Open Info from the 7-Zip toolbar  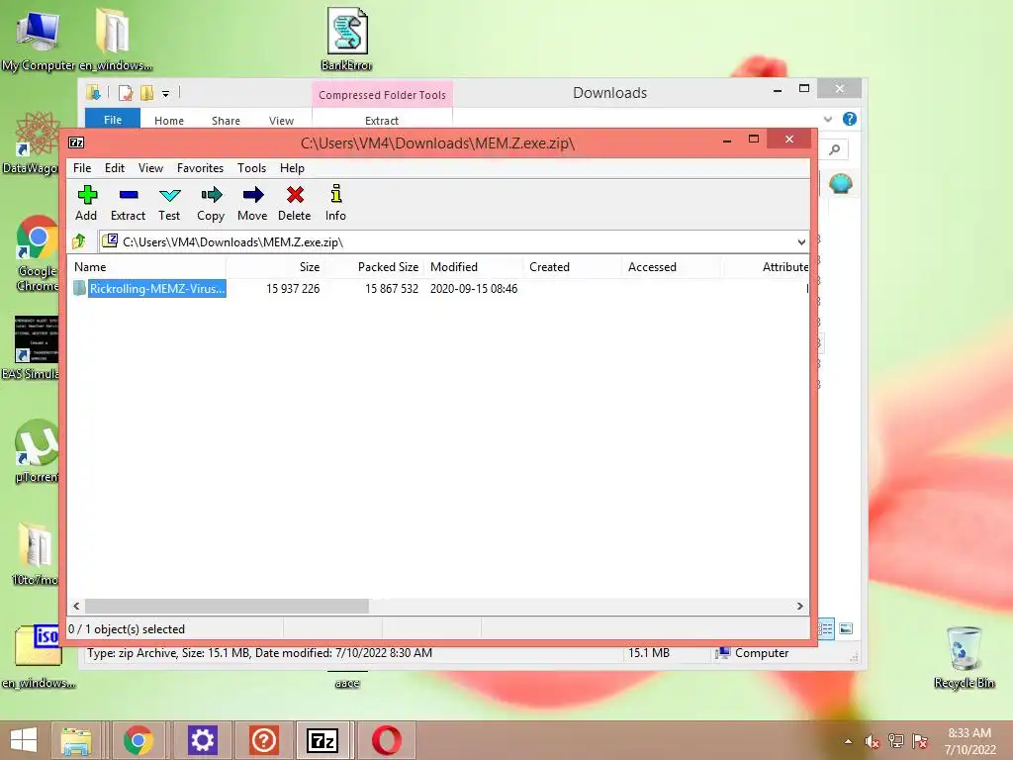335,204
